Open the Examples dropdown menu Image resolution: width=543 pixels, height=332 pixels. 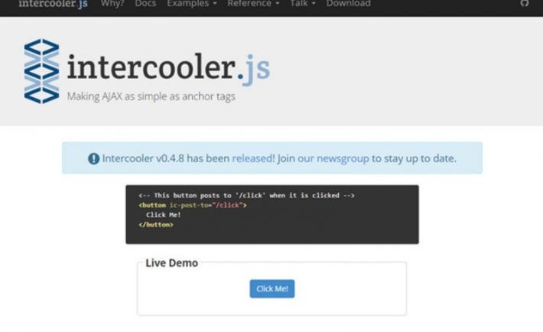coord(192,4)
